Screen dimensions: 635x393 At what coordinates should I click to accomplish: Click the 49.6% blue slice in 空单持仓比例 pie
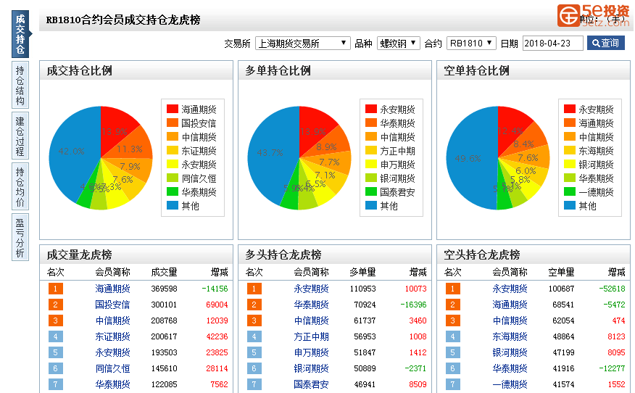click(468, 158)
